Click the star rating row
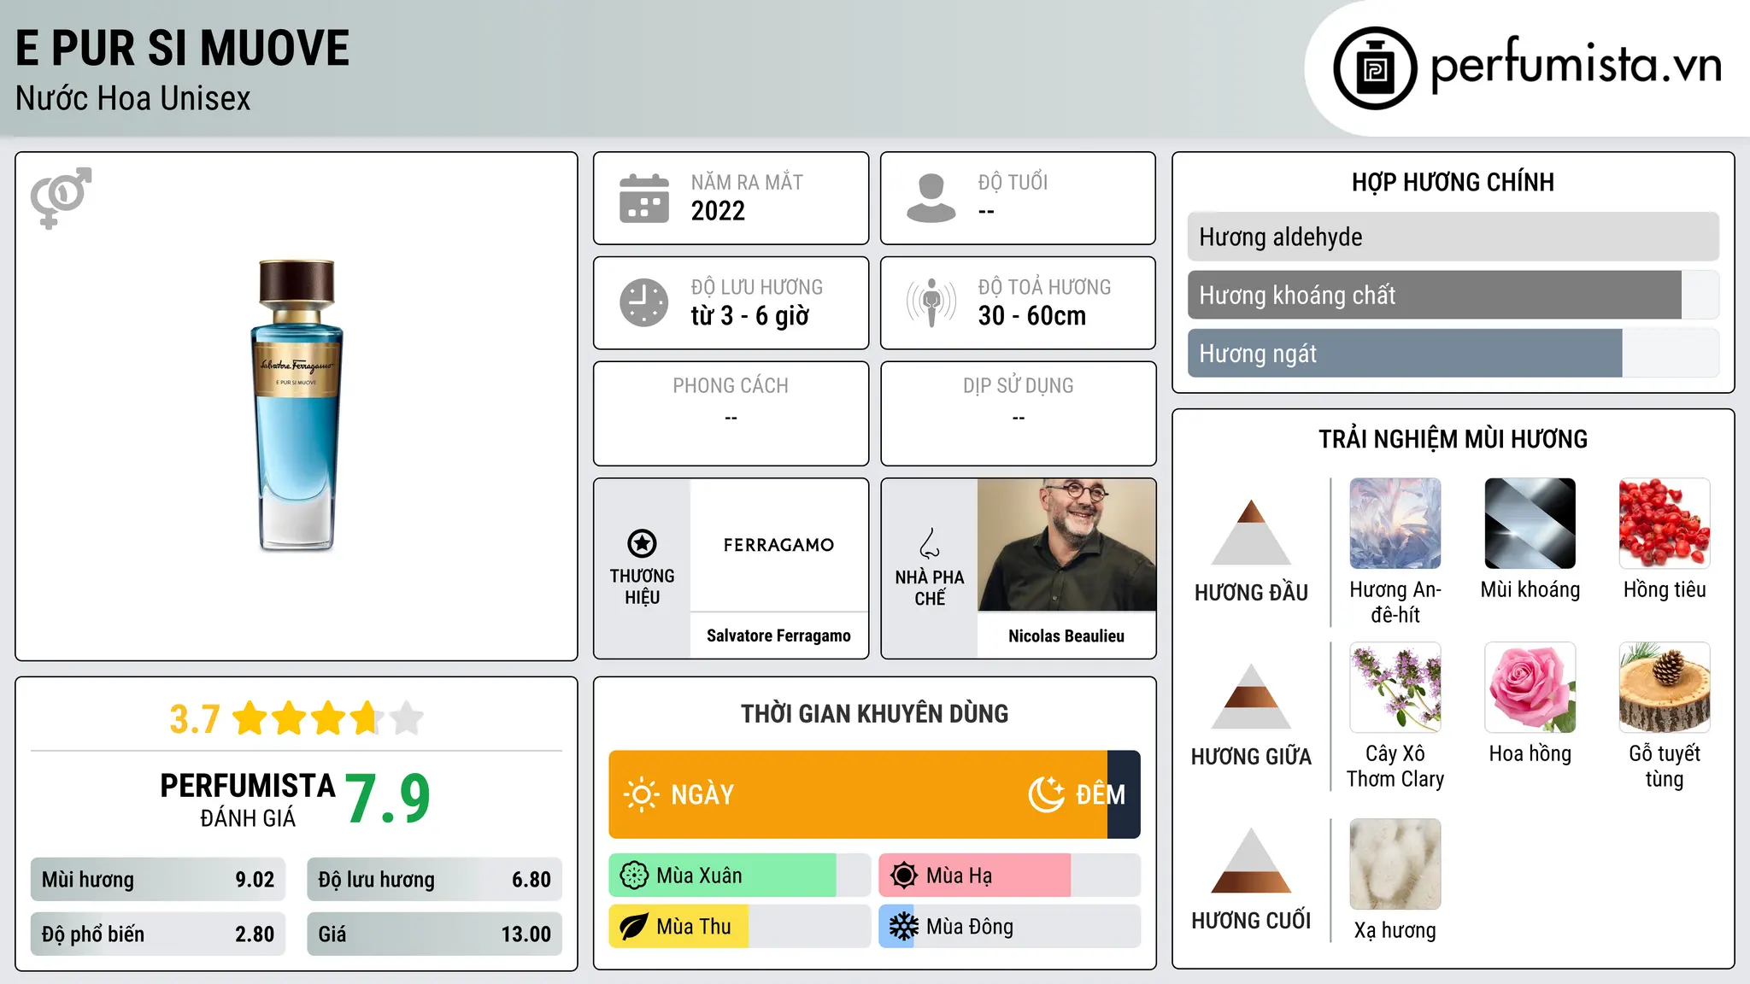The image size is (1750, 984). 328,718
